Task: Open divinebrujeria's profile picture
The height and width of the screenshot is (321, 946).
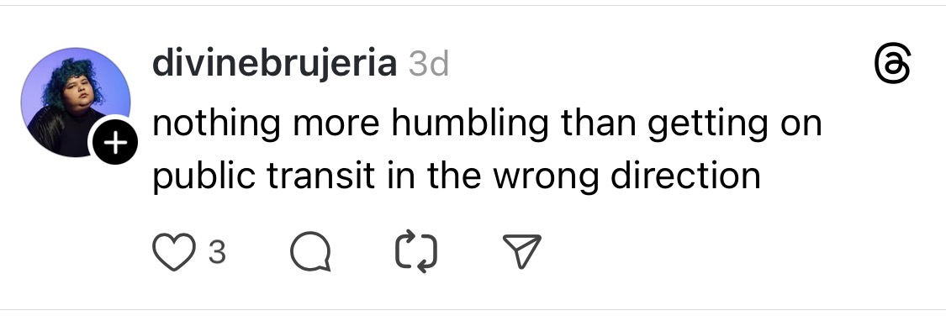Action: pos(76,102)
